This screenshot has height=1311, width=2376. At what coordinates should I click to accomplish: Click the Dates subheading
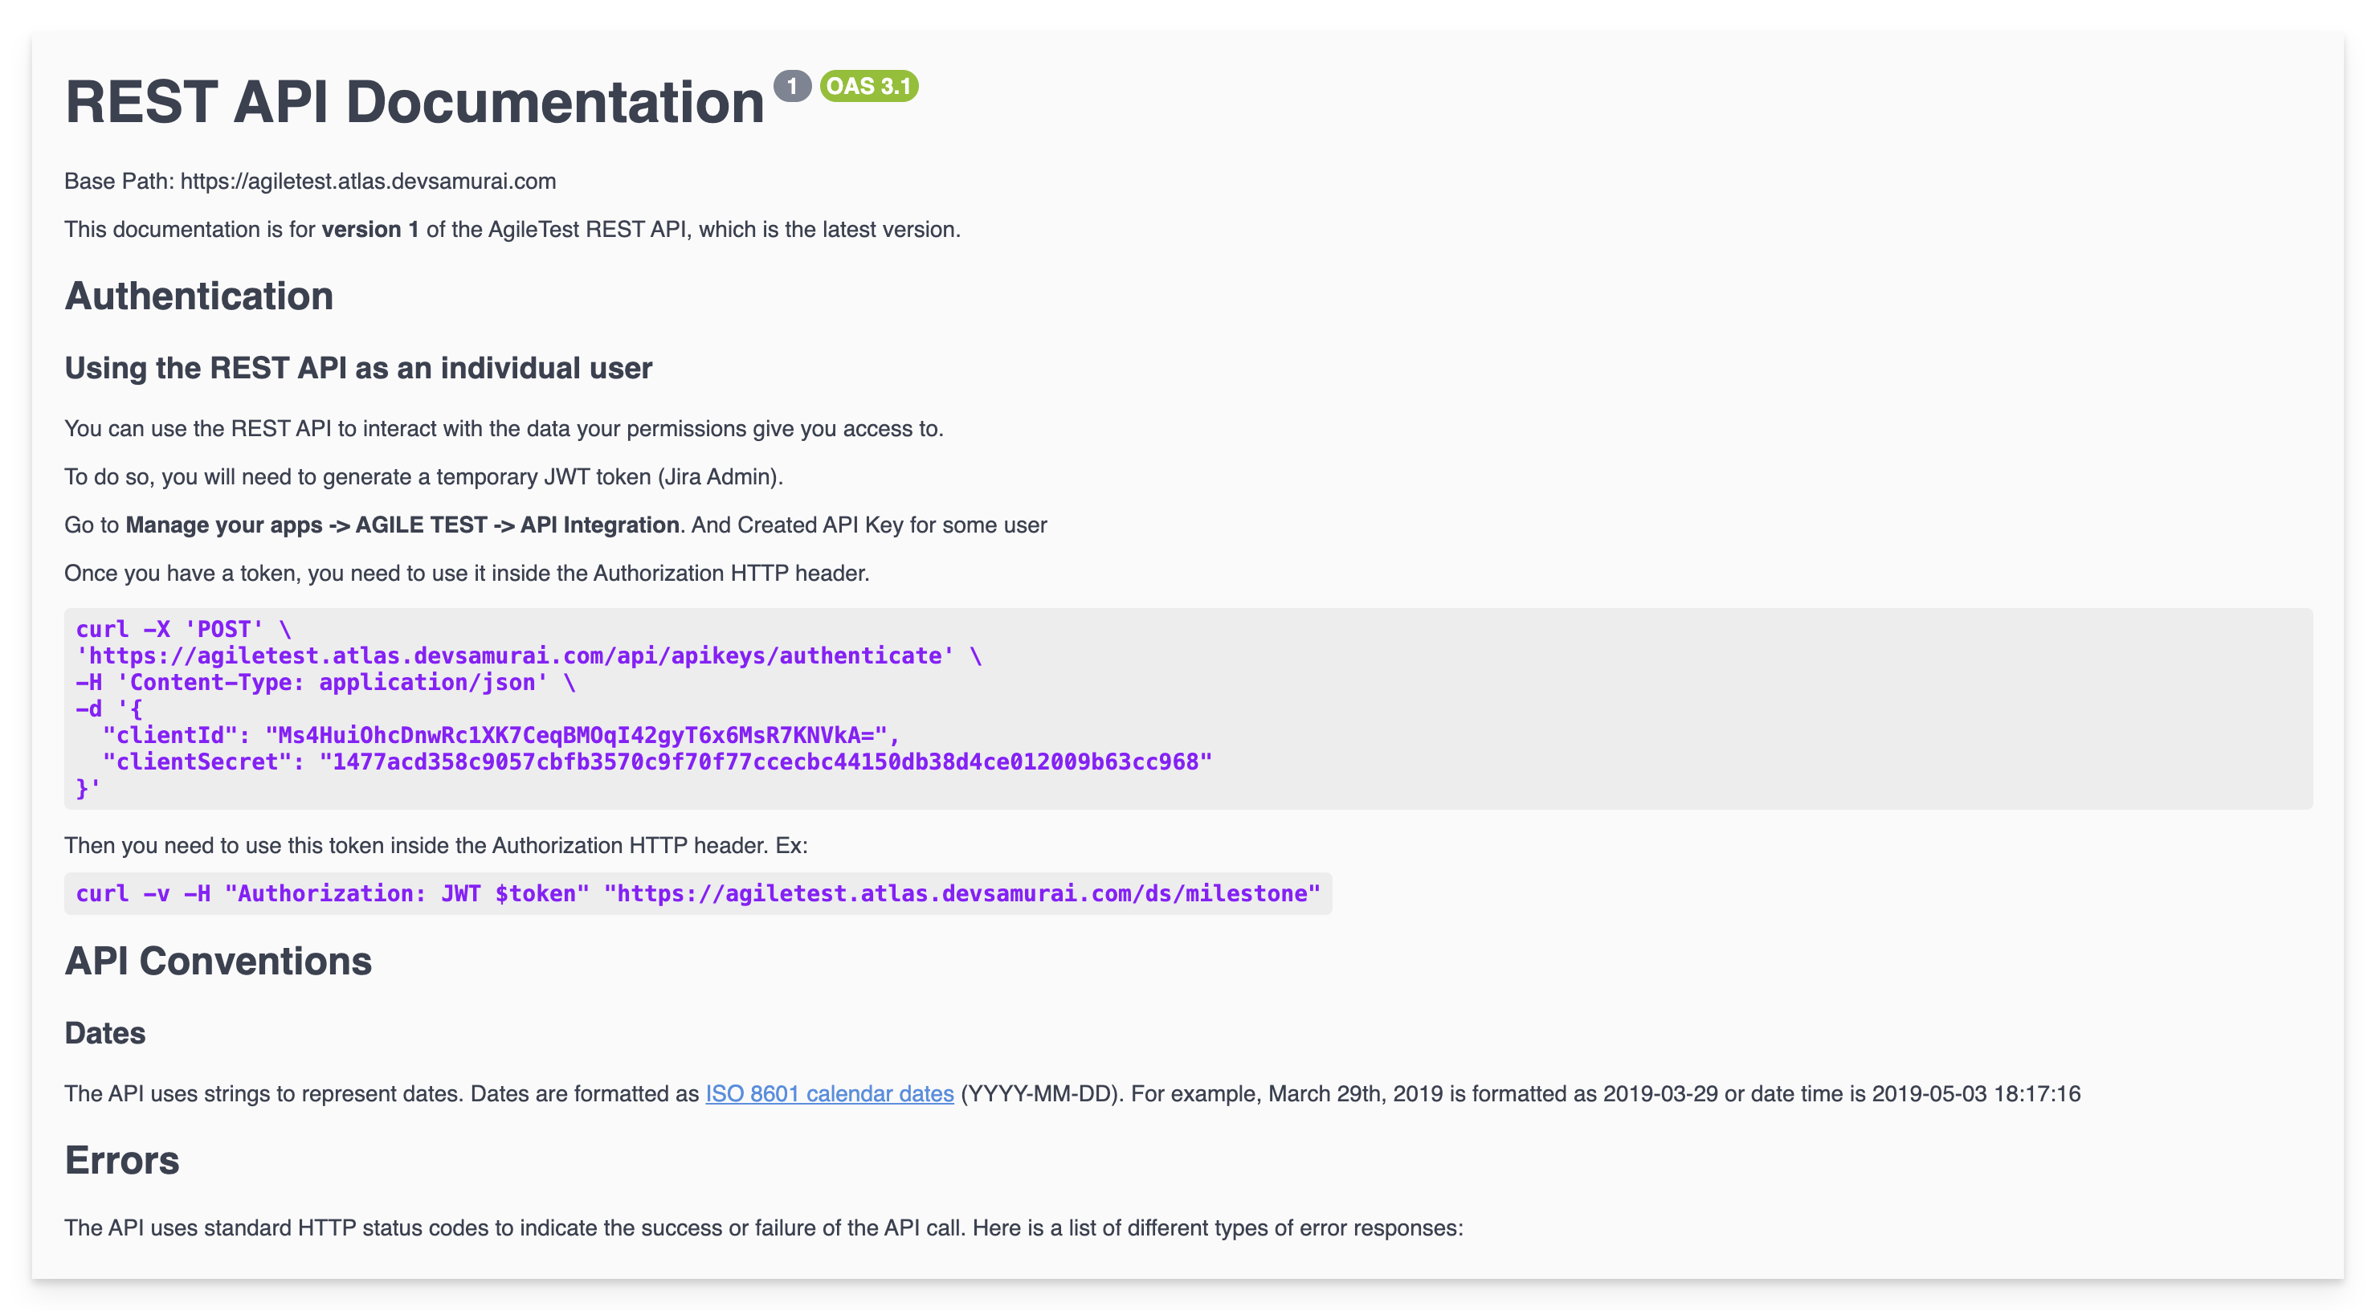click(x=104, y=1033)
